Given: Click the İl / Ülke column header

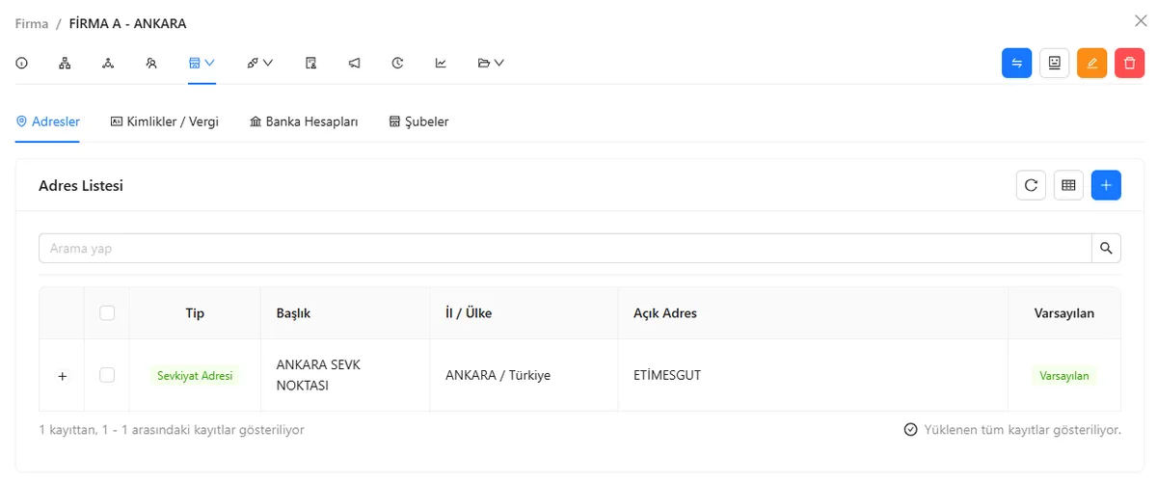Looking at the screenshot, I should (525, 313).
